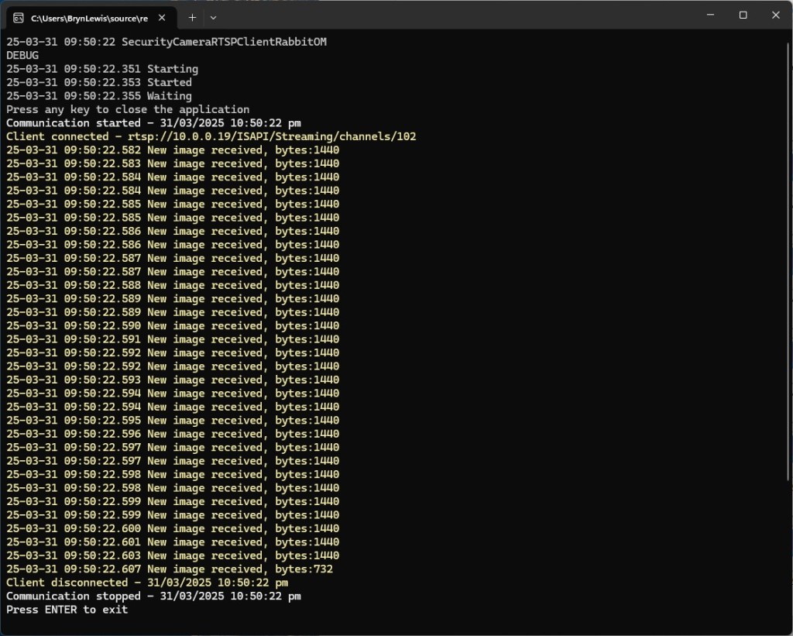The height and width of the screenshot is (636, 793).
Task: Maximize the terminal window
Action: pyautogui.click(x=743, y=15)
